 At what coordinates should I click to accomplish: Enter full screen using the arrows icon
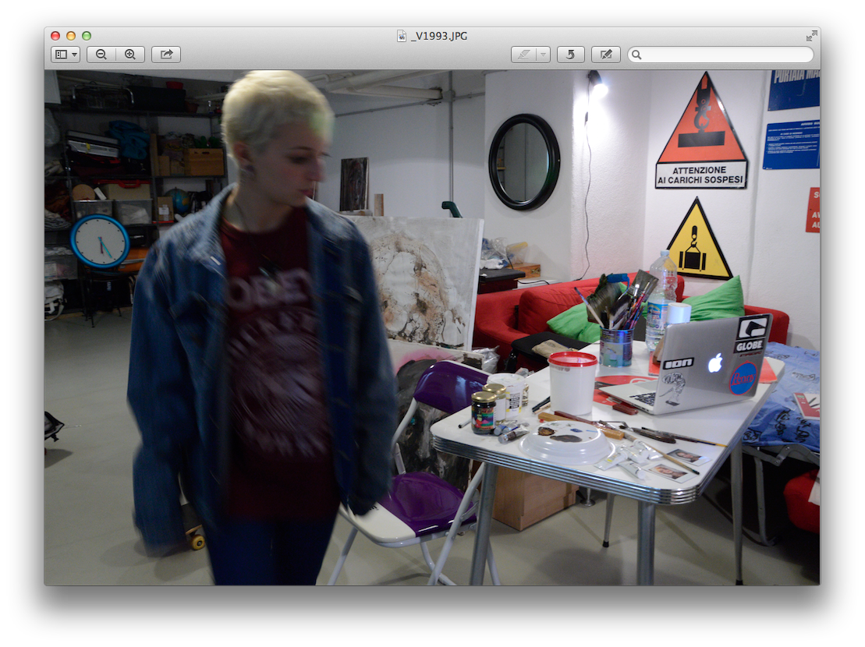[812, 36]
